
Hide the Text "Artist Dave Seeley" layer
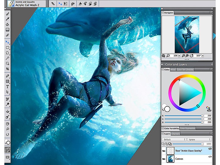(164, 151)
